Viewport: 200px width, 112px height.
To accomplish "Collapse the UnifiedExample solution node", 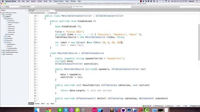I will click(x=1, y=13).
